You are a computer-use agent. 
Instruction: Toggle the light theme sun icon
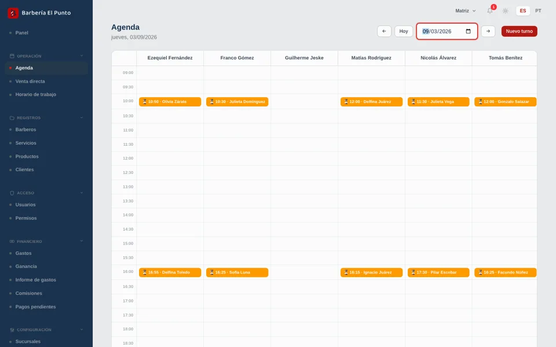(505, 10)
